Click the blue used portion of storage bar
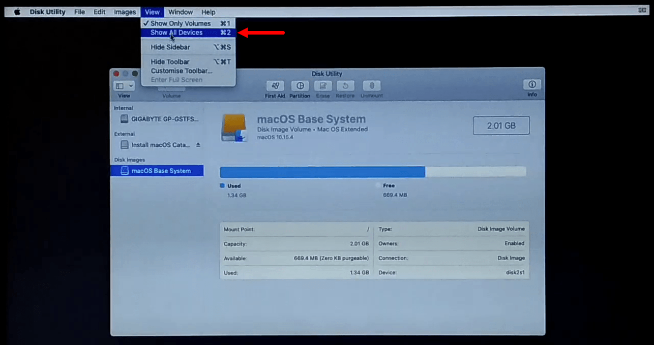 click(322, 172)
